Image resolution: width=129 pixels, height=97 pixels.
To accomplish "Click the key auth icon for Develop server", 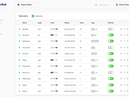I will click(x=56, y=29).
